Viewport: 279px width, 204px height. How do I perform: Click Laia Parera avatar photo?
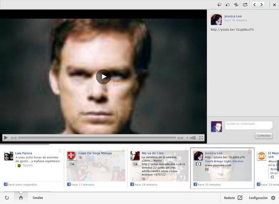(9, 156)
